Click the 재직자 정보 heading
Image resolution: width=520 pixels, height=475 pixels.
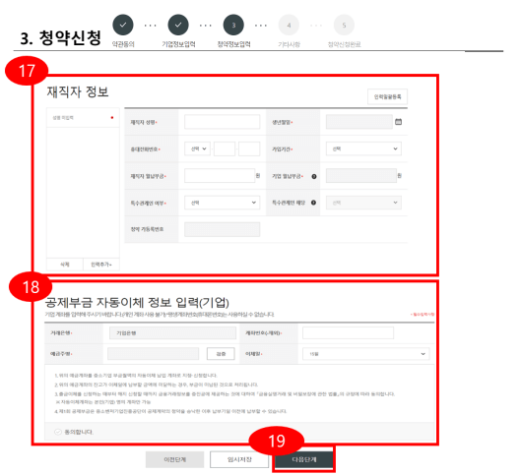point(78,91)
